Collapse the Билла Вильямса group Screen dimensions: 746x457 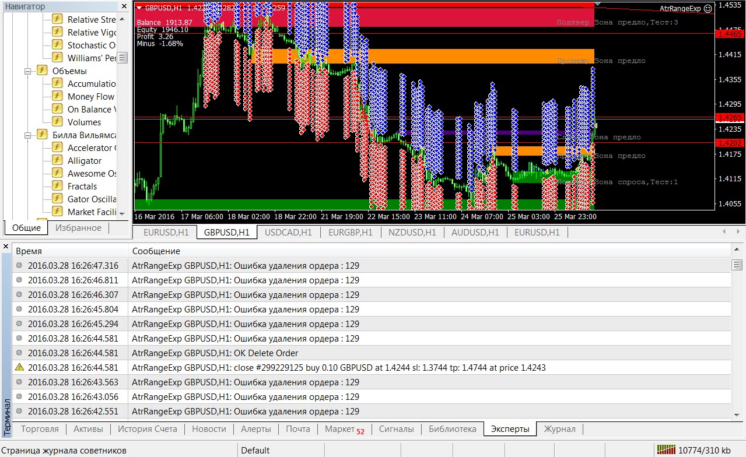pos(27,135)
